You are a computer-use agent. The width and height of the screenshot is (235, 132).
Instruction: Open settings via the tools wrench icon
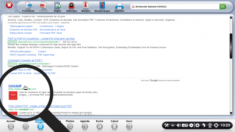point(167,125)
